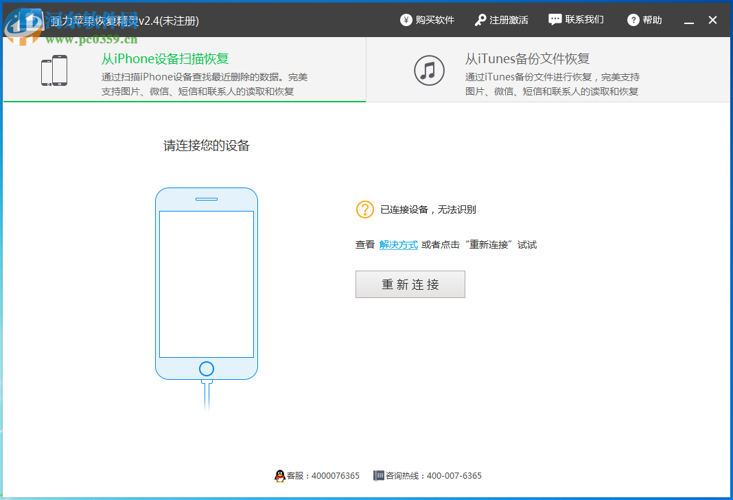This screenshot has height=500, width=733.
Task: Click the 购买软件 coin icon to buy software
Action: pos(406,20)
